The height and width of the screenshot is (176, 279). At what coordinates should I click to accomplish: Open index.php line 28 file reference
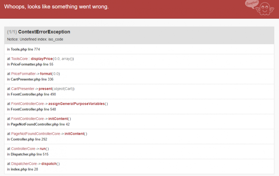pyautogui.click(x=24, y=169)
